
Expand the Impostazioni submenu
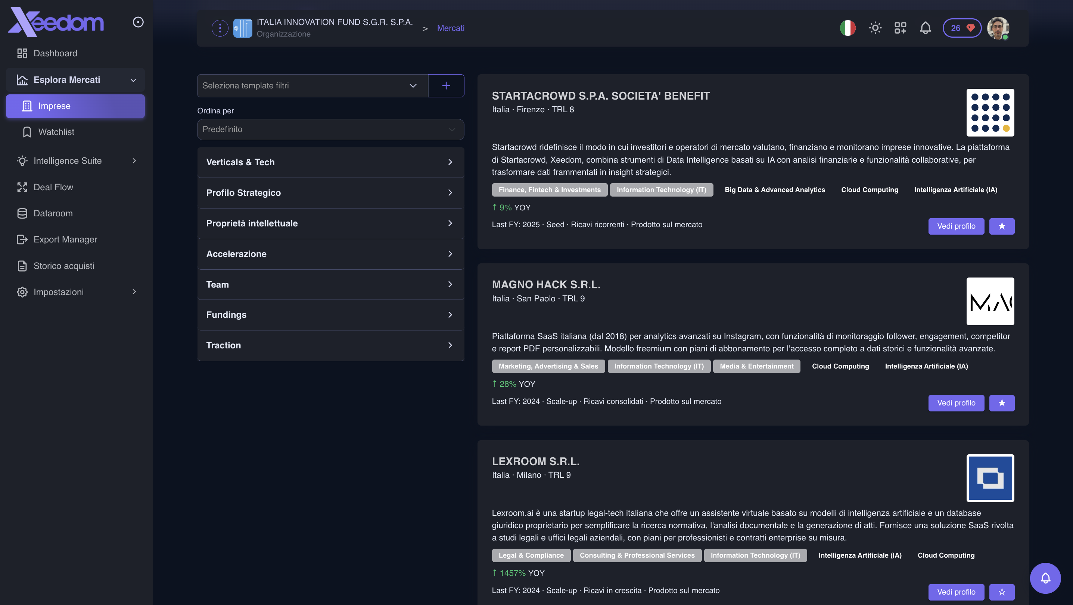(x=75, y=292)
